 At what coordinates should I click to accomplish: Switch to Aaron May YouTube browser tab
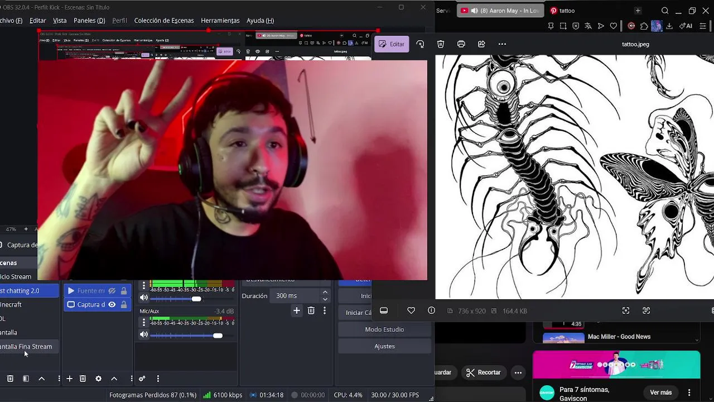(500, 11)
